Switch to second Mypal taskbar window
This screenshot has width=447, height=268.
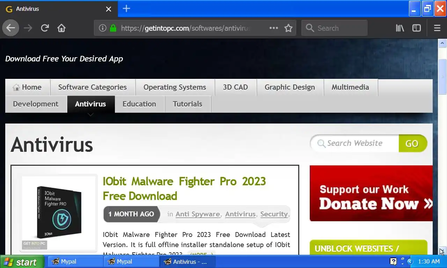[131, 262]
